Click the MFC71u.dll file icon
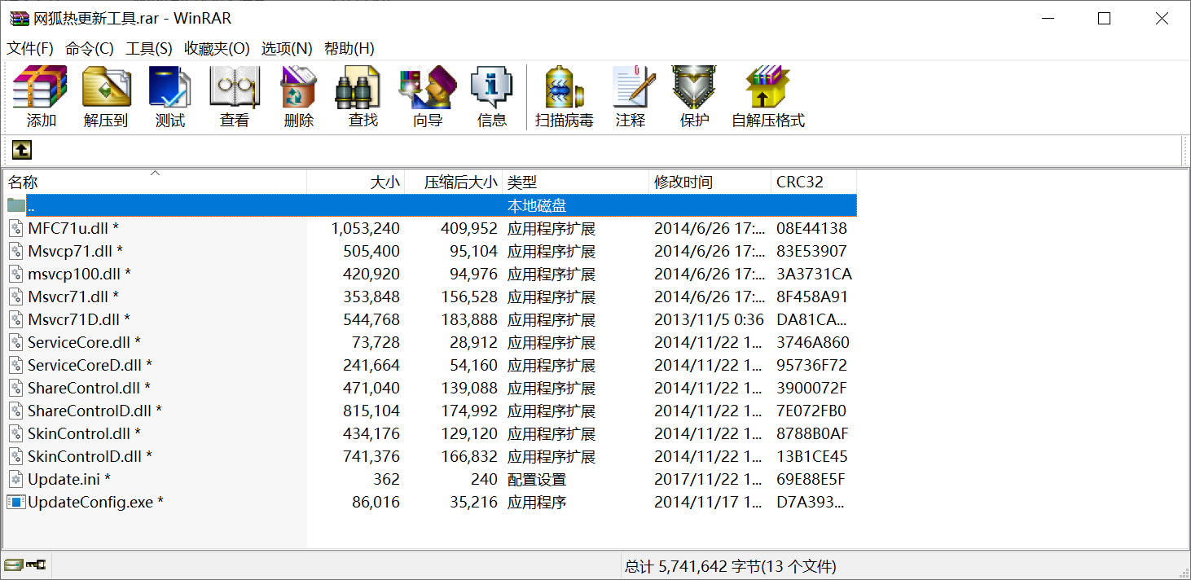Image resolution: width=1191 pixels, height=580 pixels. (16, 228)
